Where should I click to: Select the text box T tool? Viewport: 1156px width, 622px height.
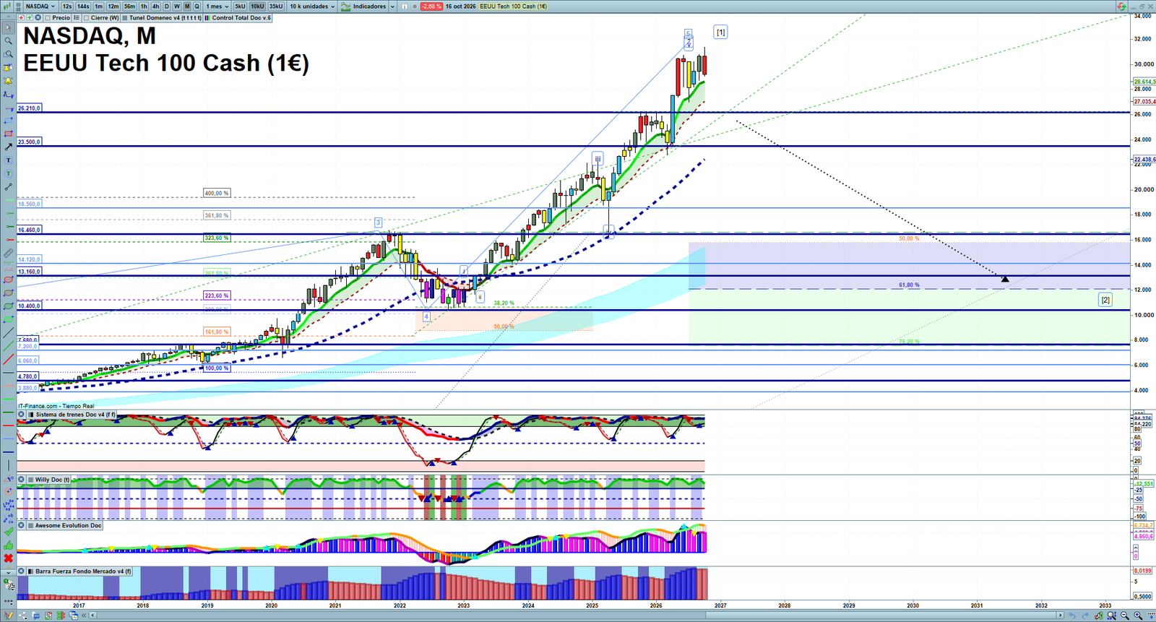[9, 160]
